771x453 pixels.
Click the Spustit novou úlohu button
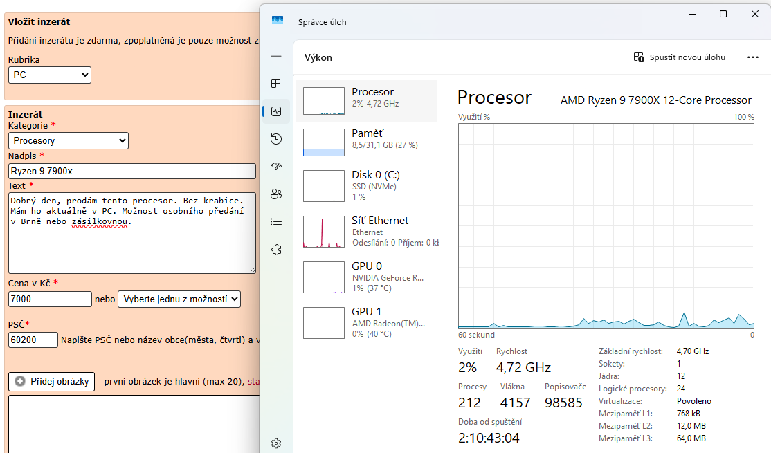click(x=679, y=57)
